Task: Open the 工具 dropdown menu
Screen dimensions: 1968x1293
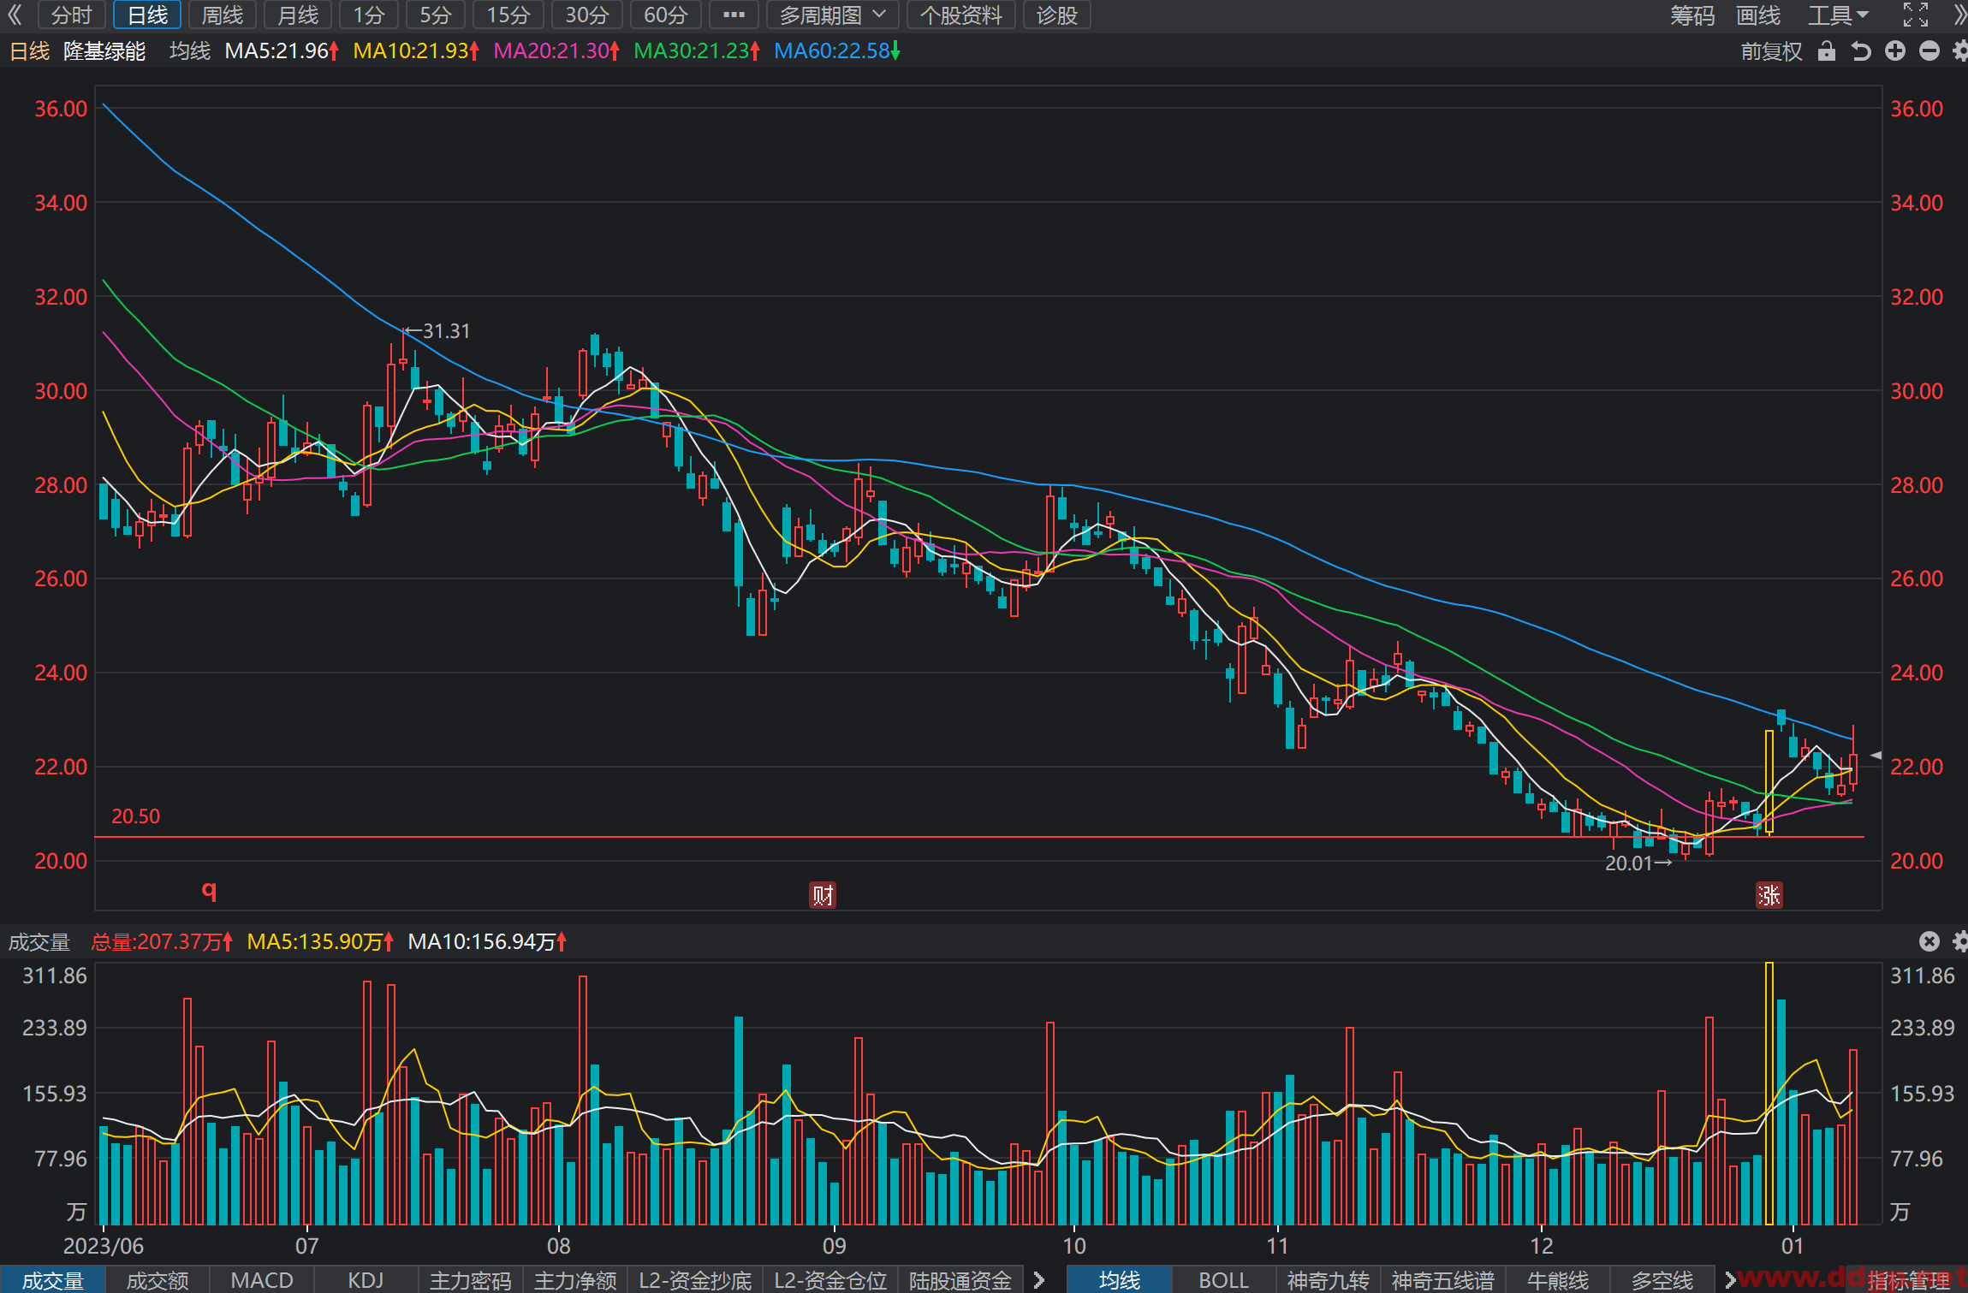Action: tap(1838, 15)
